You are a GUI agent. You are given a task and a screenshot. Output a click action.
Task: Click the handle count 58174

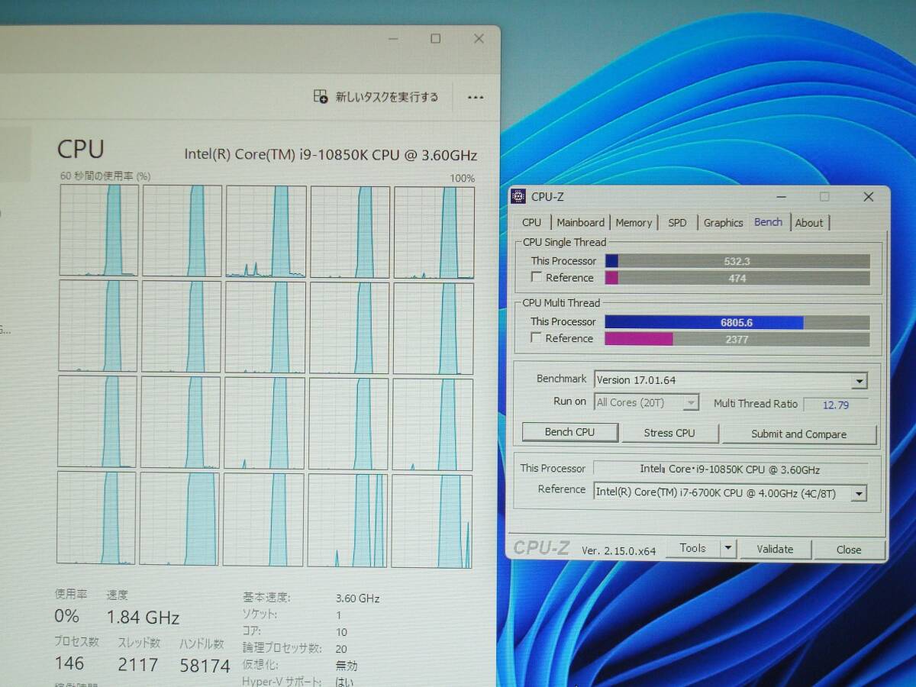pos(205,666)
